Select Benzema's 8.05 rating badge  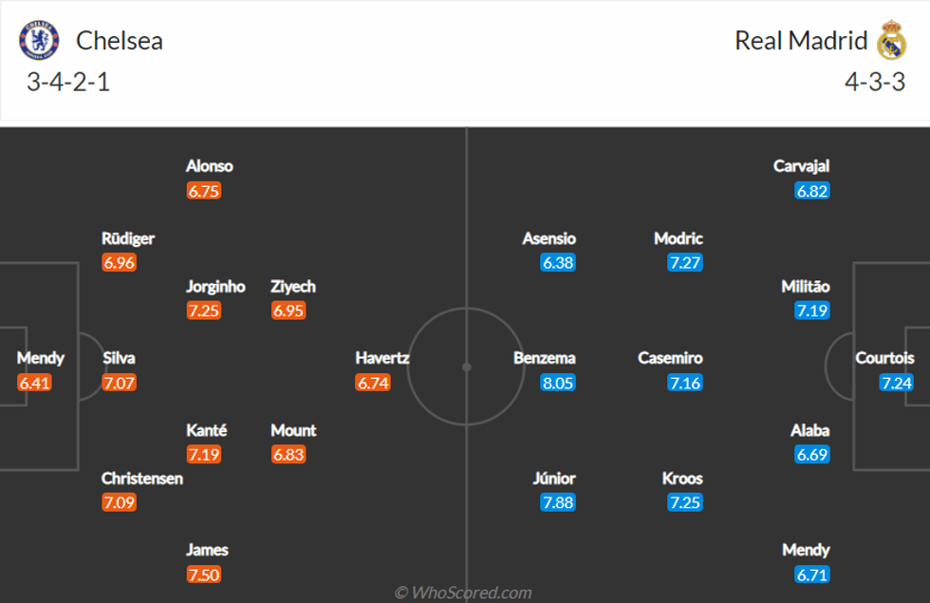click(558, 383)
